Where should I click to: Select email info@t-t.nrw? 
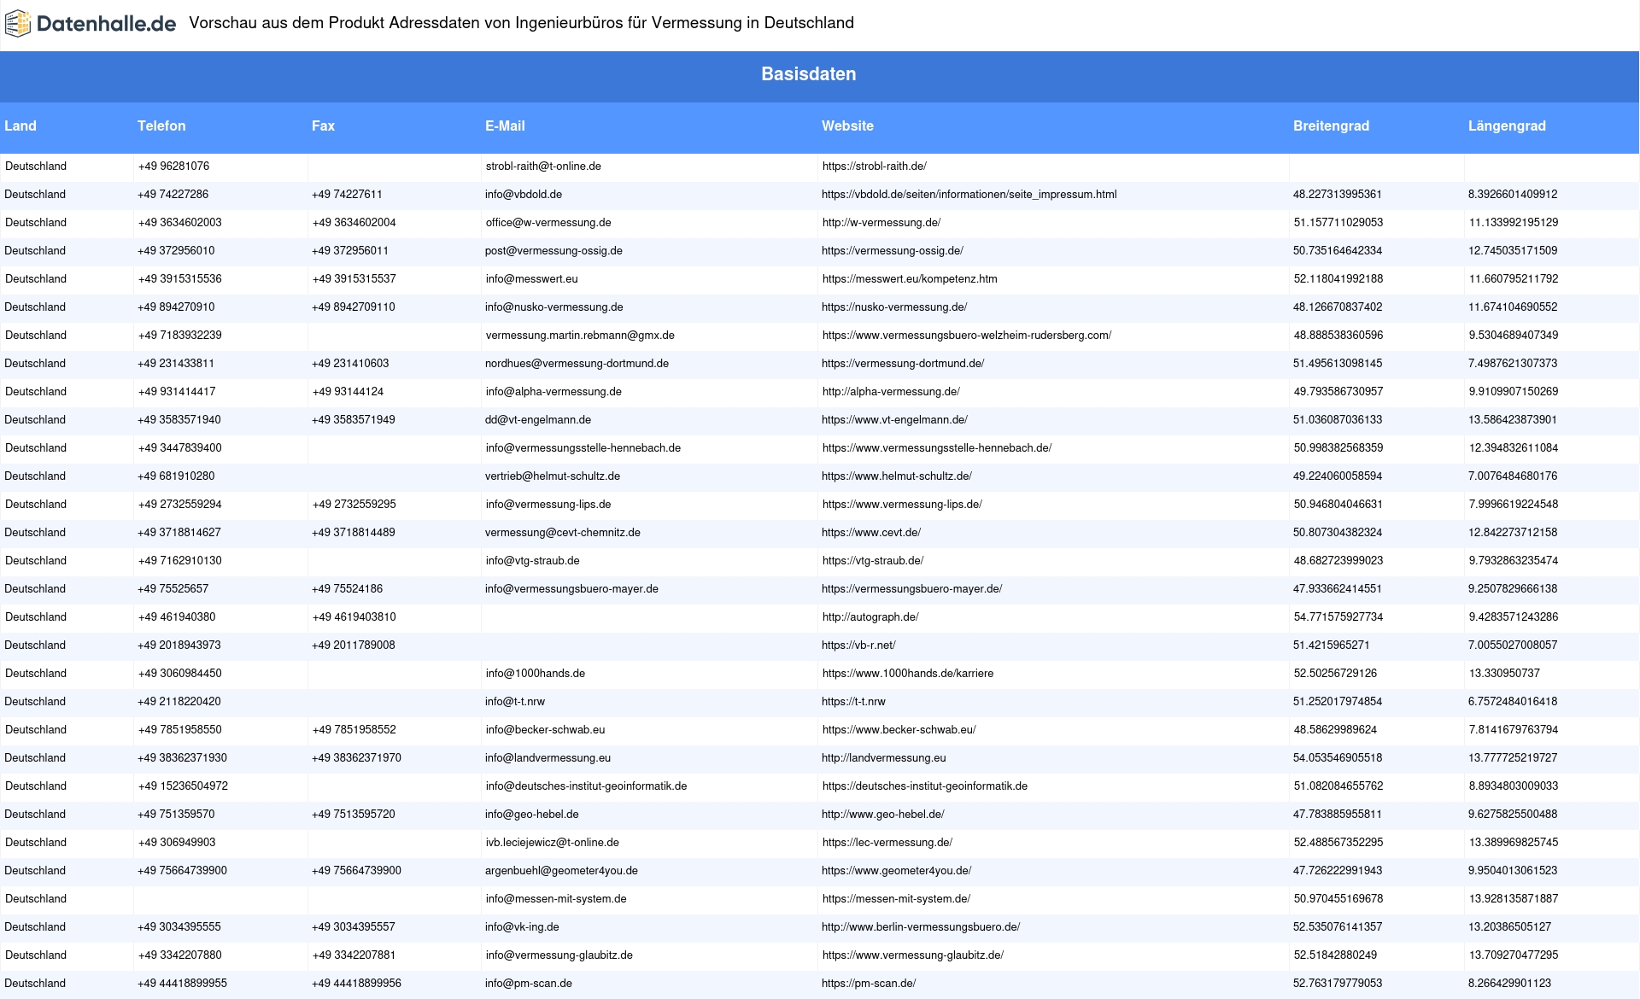(515, 702)
